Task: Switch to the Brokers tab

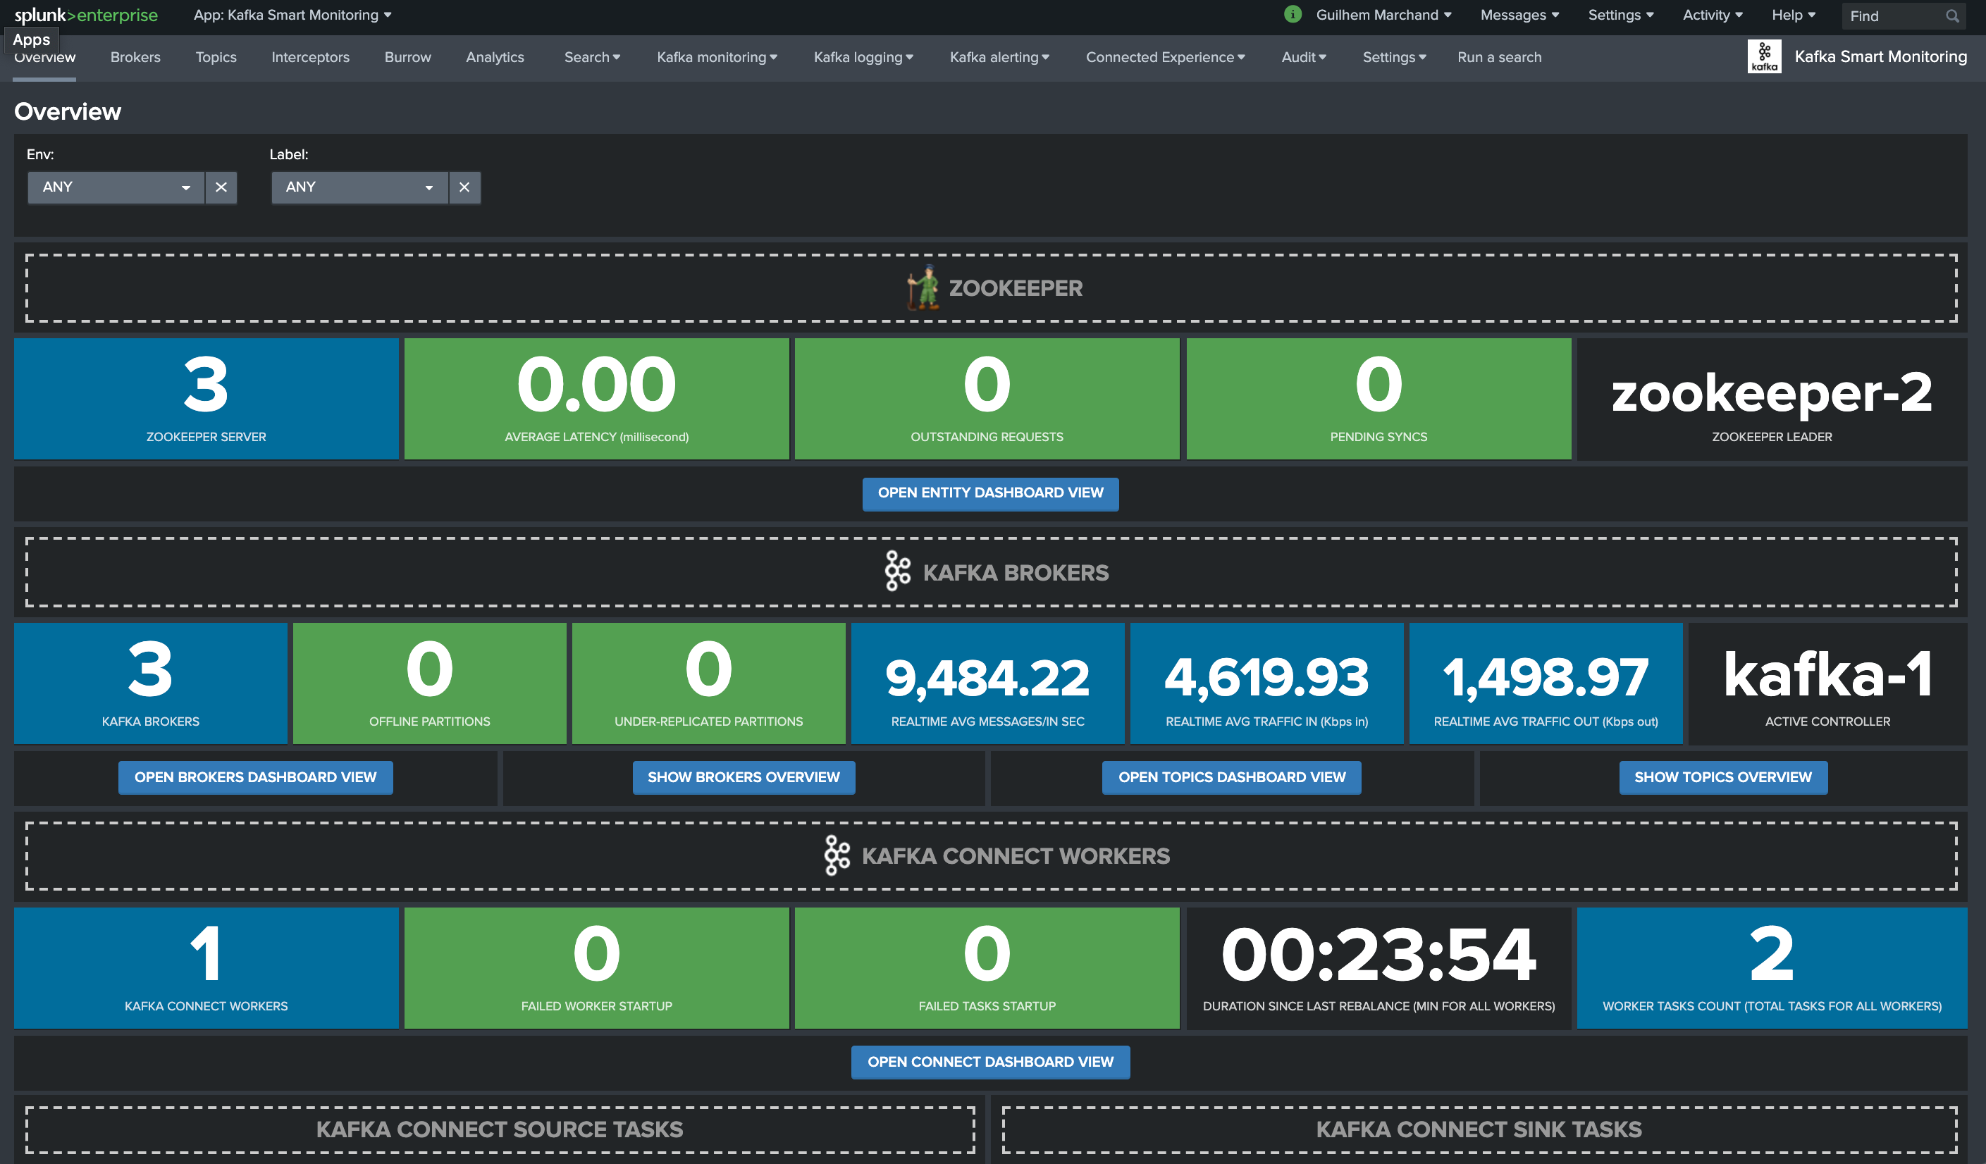Action: pos(135,58)
